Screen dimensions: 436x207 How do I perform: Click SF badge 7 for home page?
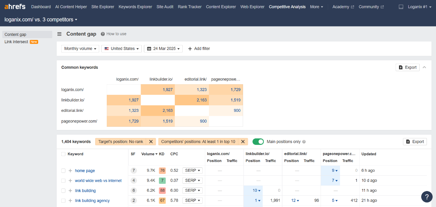coord(134,171)
